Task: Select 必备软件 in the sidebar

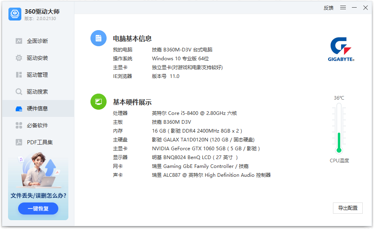Action: (x=38, y=125)
